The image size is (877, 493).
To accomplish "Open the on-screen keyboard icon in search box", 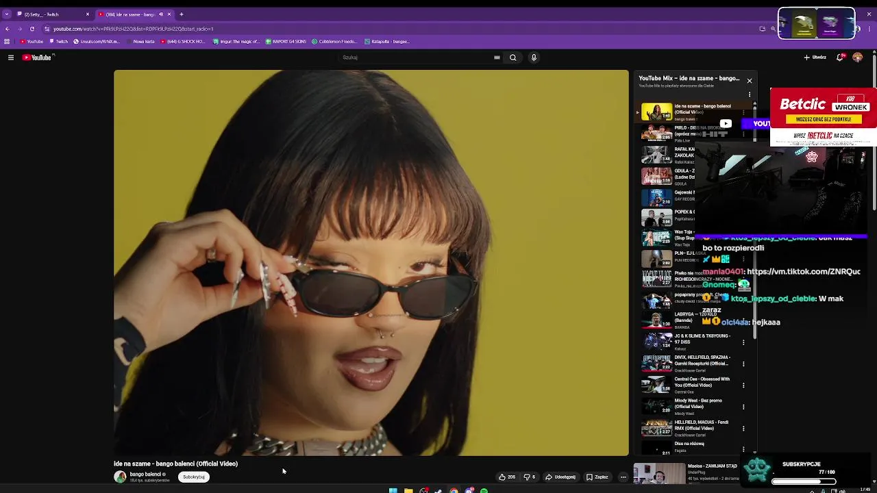I will 497,58.
